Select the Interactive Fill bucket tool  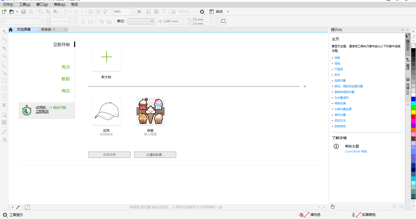tap(4, 140)
